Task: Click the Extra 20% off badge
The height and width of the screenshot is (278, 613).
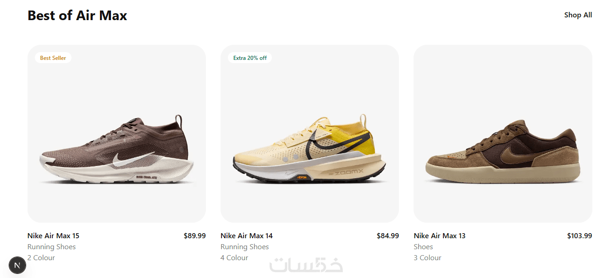Action: point(250,58)
